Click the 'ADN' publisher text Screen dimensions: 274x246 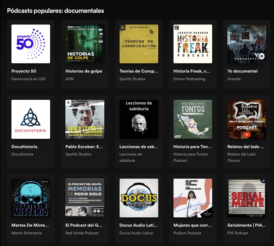pos(69,79)
